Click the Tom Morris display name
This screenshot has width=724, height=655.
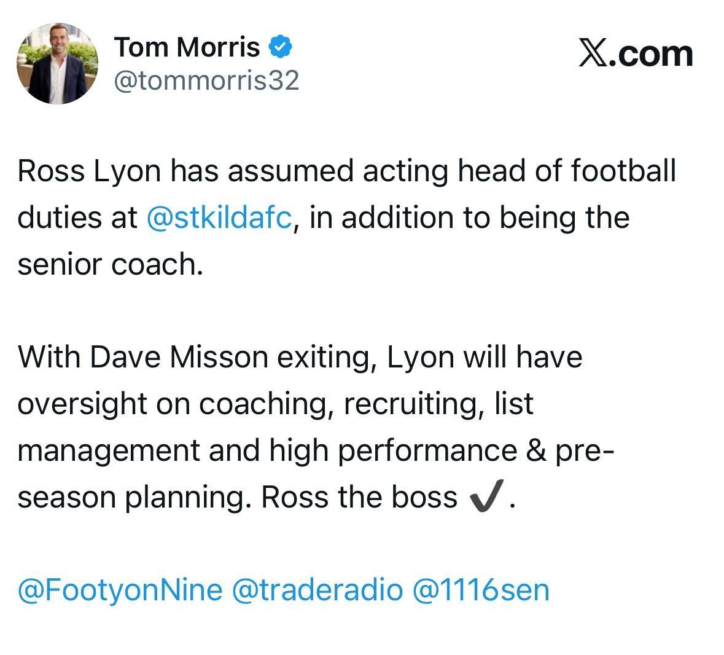(187, 47)
